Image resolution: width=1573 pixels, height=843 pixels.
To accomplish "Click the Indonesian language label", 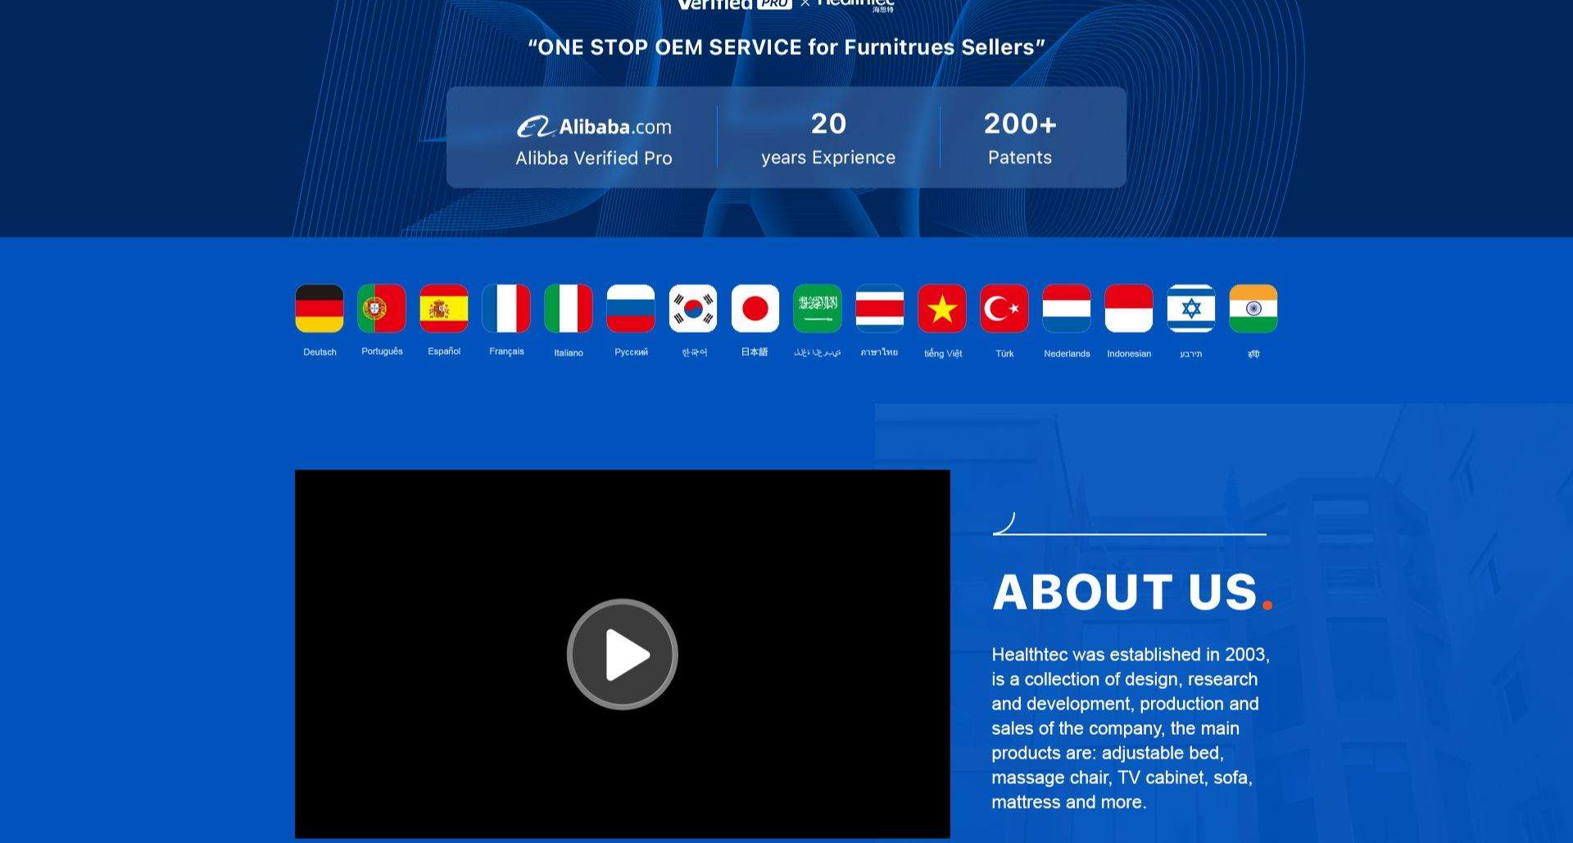I will click(x=1129, y=354).
